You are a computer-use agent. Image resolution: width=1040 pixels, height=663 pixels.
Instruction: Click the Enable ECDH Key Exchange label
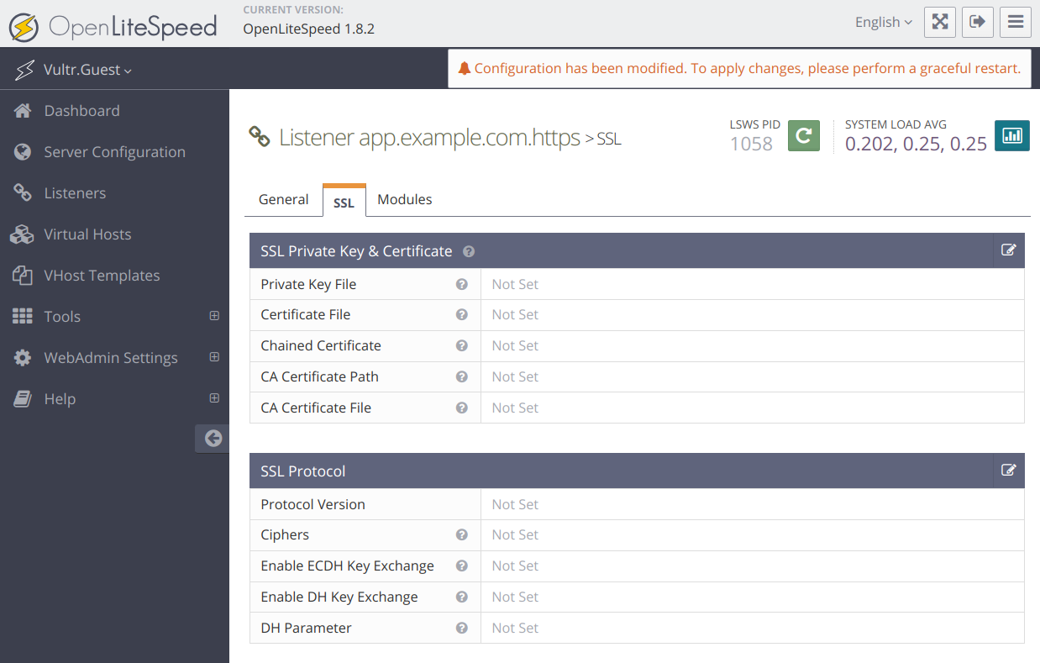347,566
